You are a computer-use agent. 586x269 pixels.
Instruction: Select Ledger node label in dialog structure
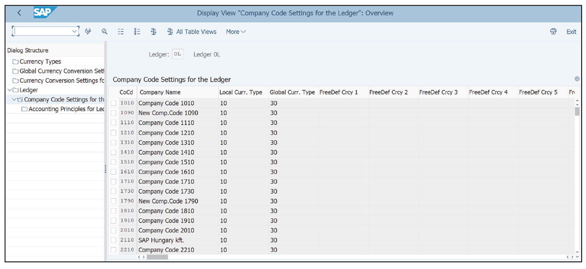tap(29, 90)
